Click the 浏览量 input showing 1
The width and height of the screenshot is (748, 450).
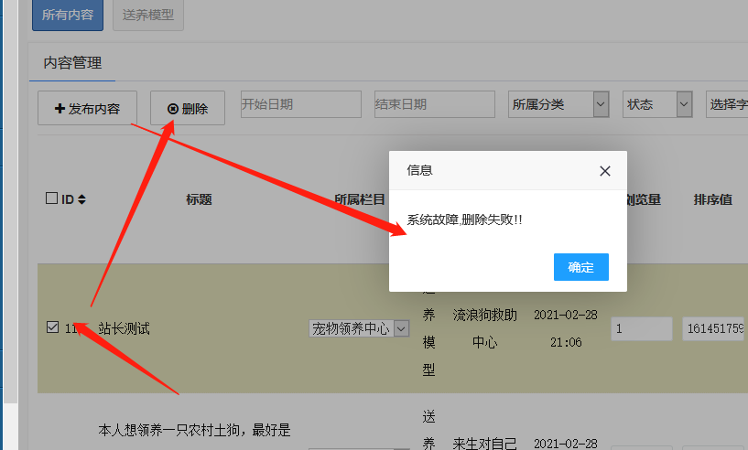point(641,328)
